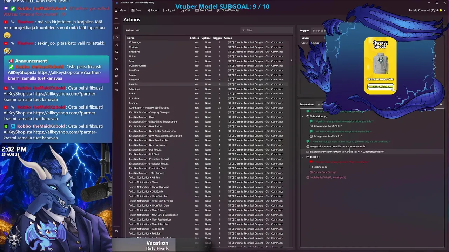The height and width of the screenshot is (252, 449).
Task: Click the Triggers panel header
Action: coord(304,30)
